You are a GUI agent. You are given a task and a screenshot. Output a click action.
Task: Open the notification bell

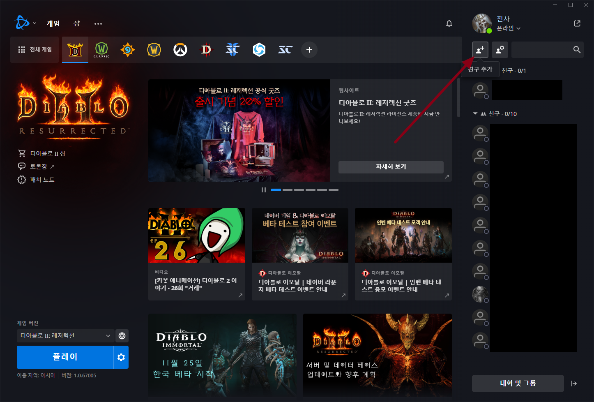pyautogui.click(x=449, y=23)
